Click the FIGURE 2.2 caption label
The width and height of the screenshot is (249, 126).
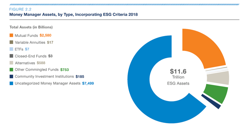(20, 9)
